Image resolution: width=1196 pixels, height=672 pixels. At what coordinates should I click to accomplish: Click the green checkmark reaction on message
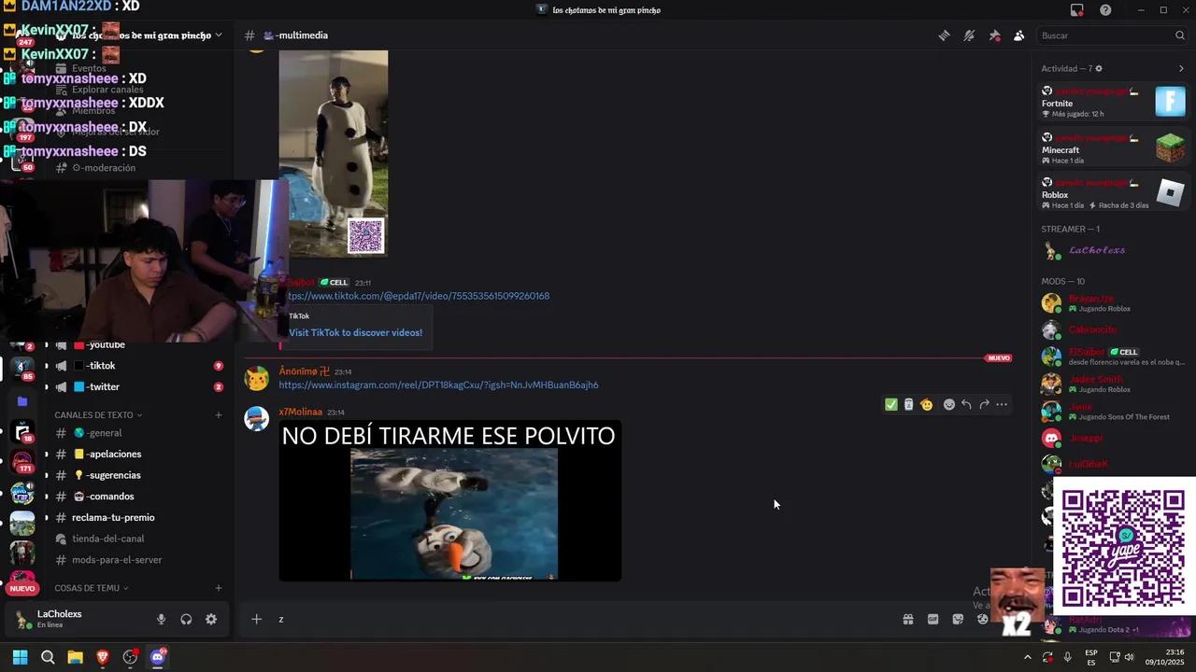(891, 404)
